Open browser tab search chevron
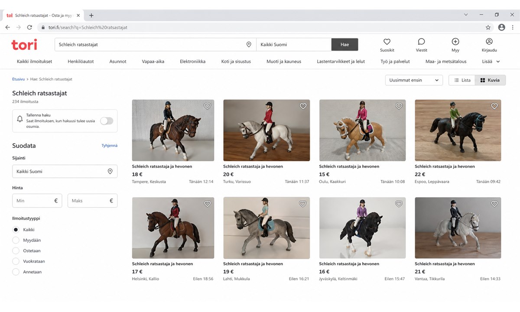Viewport: 520px width, 312px height. 466,15
